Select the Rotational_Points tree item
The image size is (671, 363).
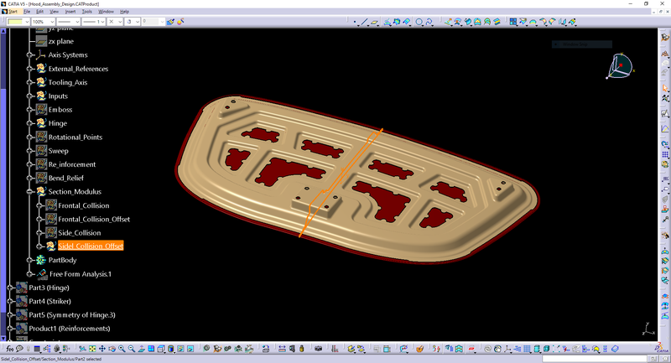point(75,137)
